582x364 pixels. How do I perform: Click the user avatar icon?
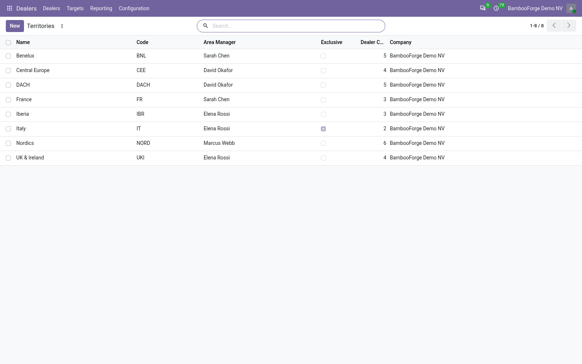coord(571,8)
